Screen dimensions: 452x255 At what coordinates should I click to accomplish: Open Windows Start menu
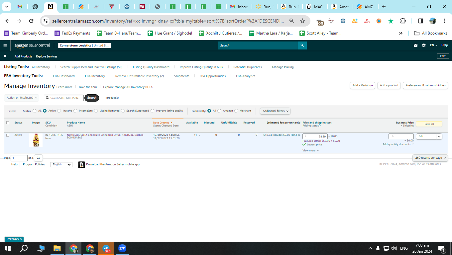coord(8,248)
